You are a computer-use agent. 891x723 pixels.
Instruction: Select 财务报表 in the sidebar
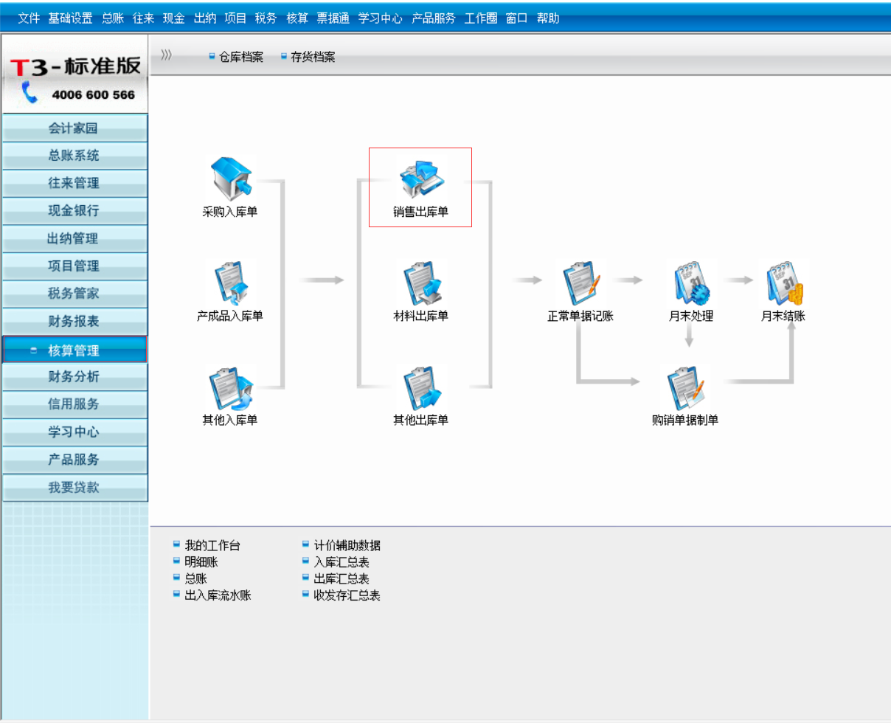(74, 321)
